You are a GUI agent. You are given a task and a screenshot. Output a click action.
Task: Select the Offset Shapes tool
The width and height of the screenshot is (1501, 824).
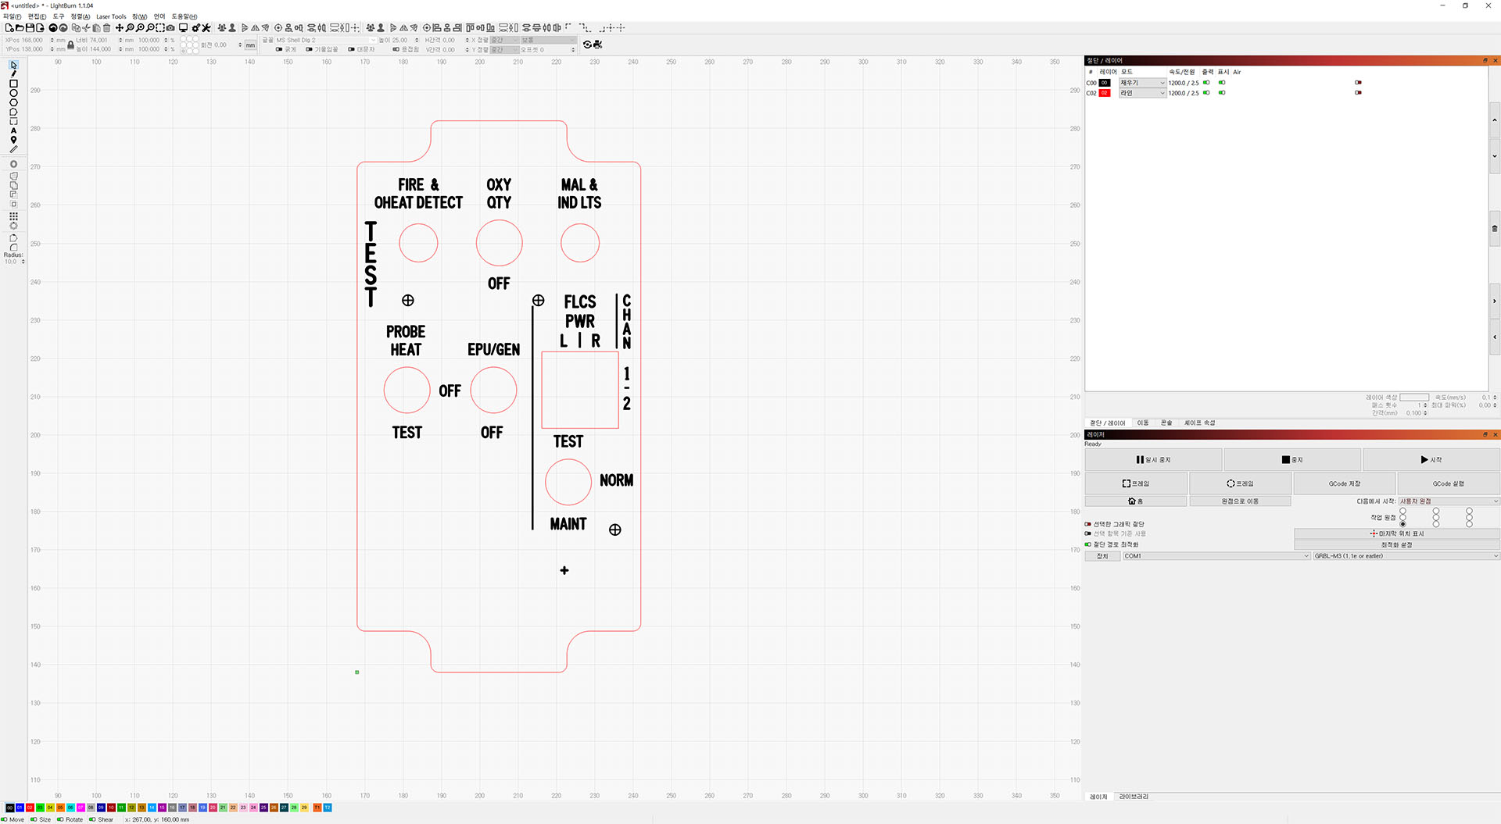(13, 164)
